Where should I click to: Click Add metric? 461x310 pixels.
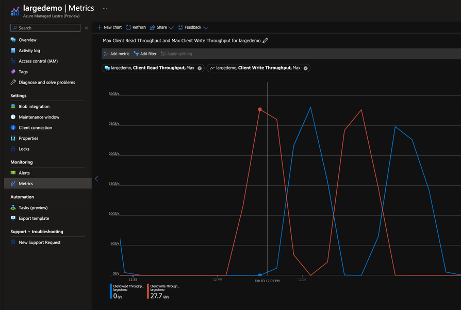[x=117, y=54]
